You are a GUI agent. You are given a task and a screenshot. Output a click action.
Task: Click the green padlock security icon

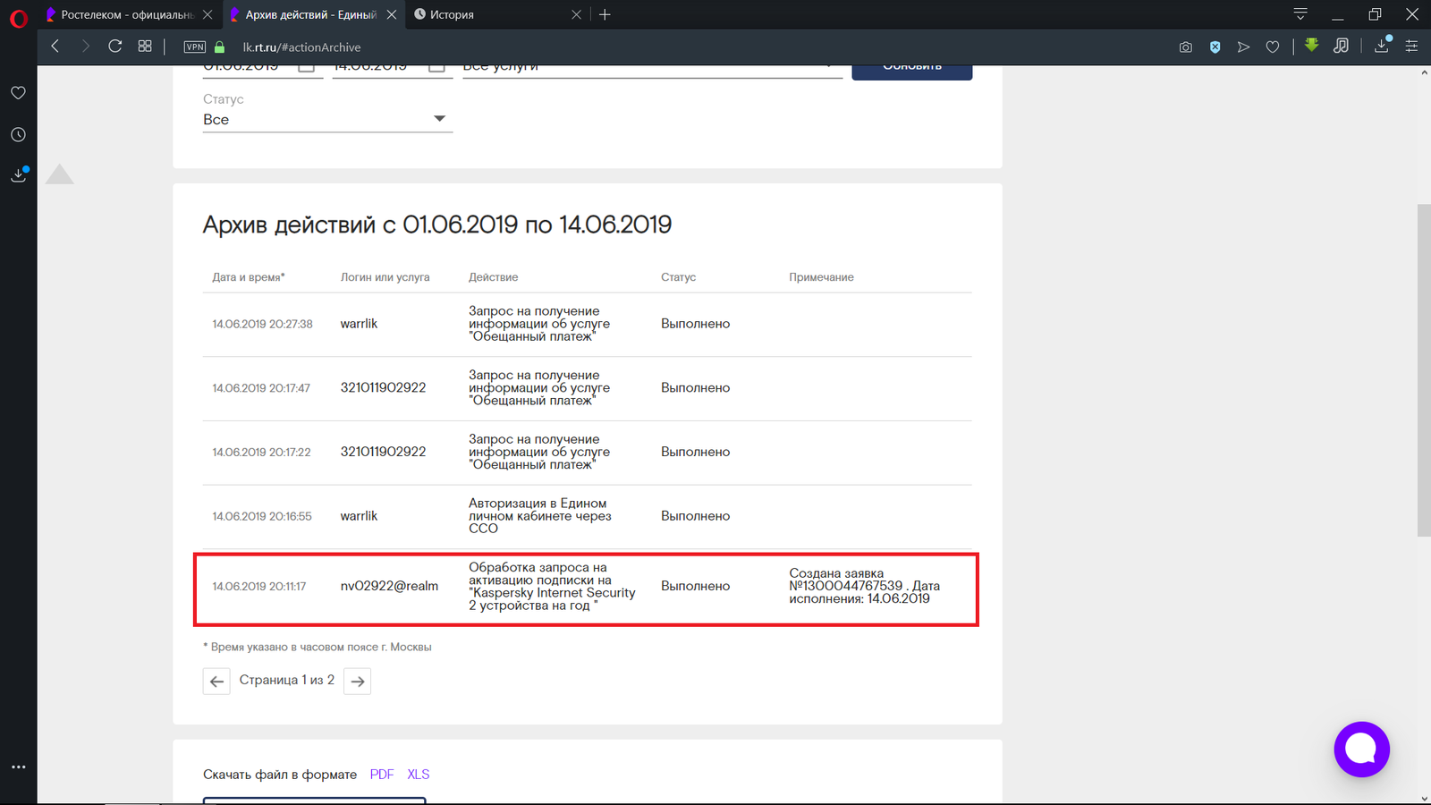pyautogui.click(x=219, y=47)
